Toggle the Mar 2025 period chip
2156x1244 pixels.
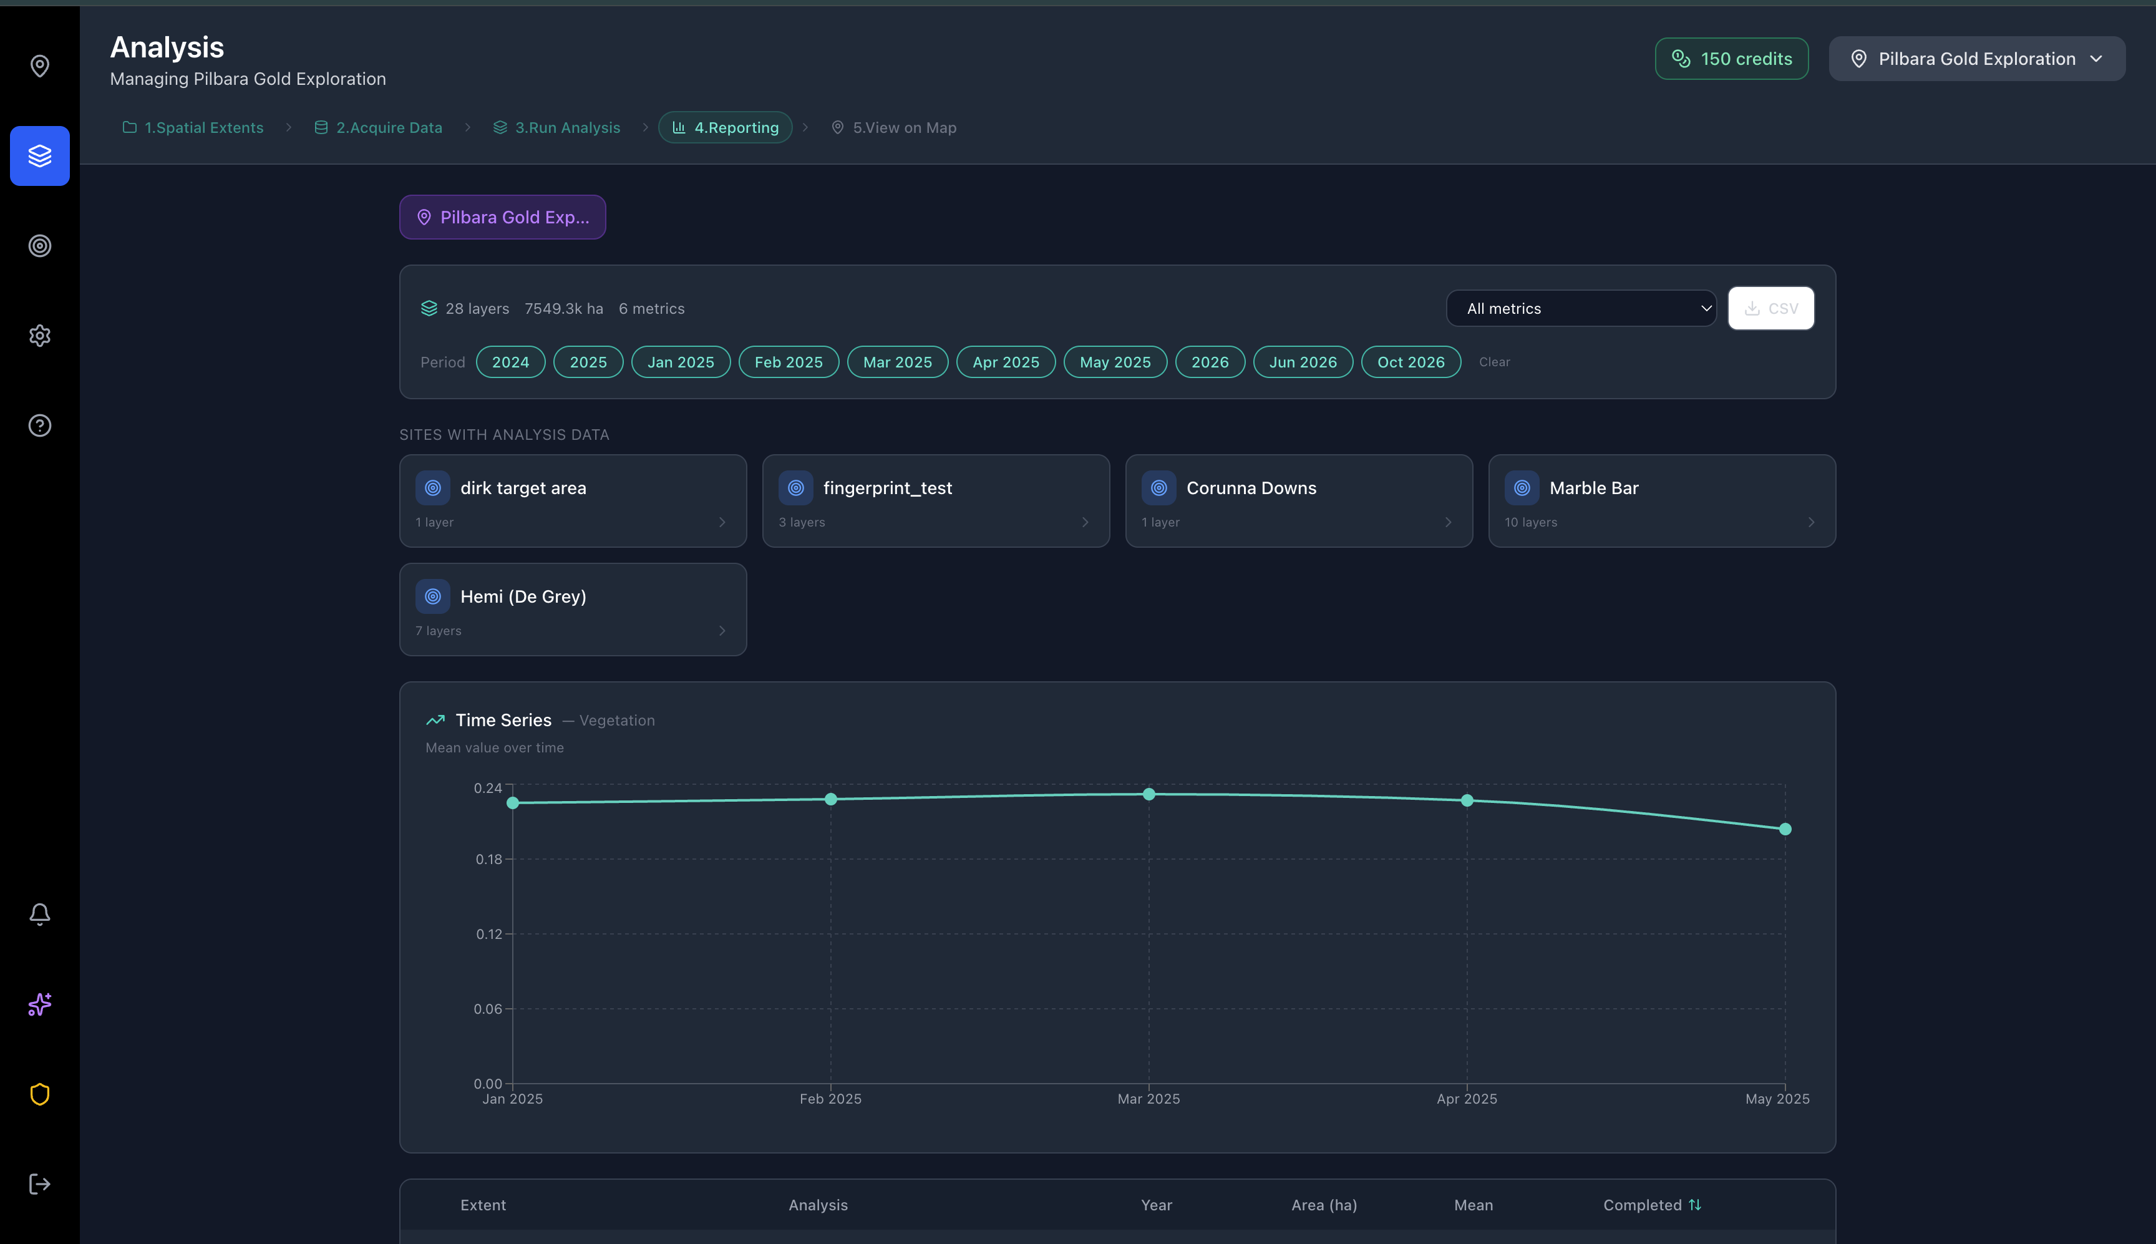tap(897, 362)
